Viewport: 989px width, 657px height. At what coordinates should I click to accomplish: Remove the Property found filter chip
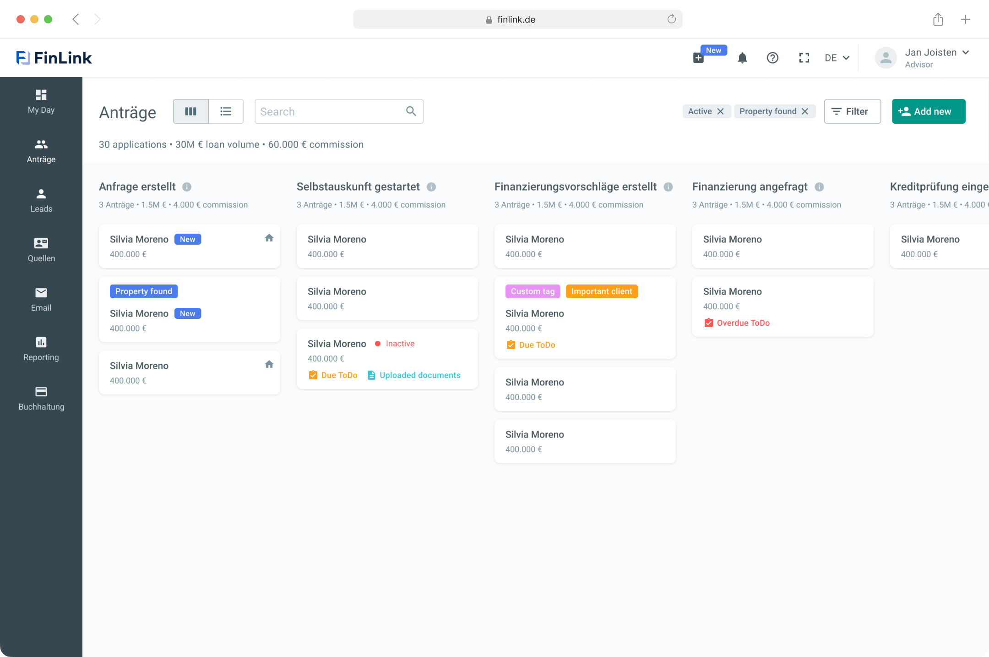click(805, 111)
